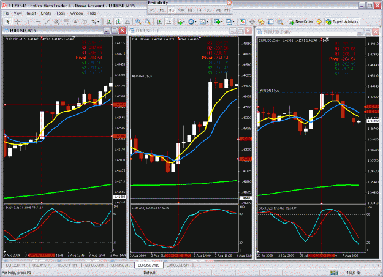Switch to the USDCHF,H4 chart tab
The image size is (383, 277).
[67, 265]
